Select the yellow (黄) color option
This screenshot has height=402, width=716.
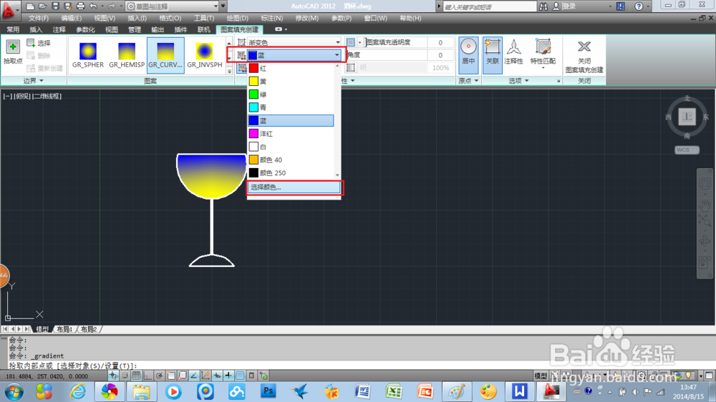[291, 82]
